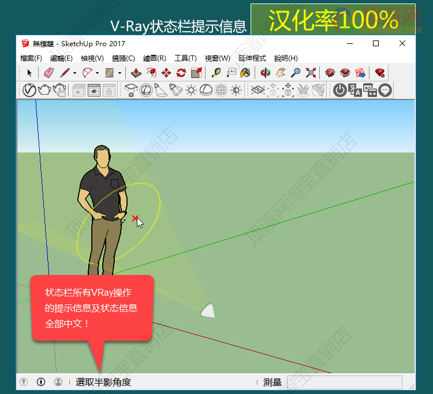433x394 pixels.
Task: Open the 檢視(V) menu
Action: coord(92,58)
